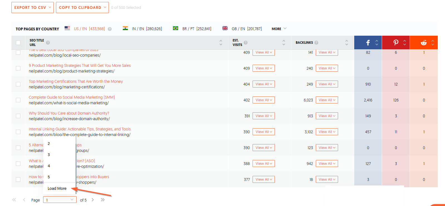
Task: Open visits View All for 402 visits row
Action: pos(264,100)
